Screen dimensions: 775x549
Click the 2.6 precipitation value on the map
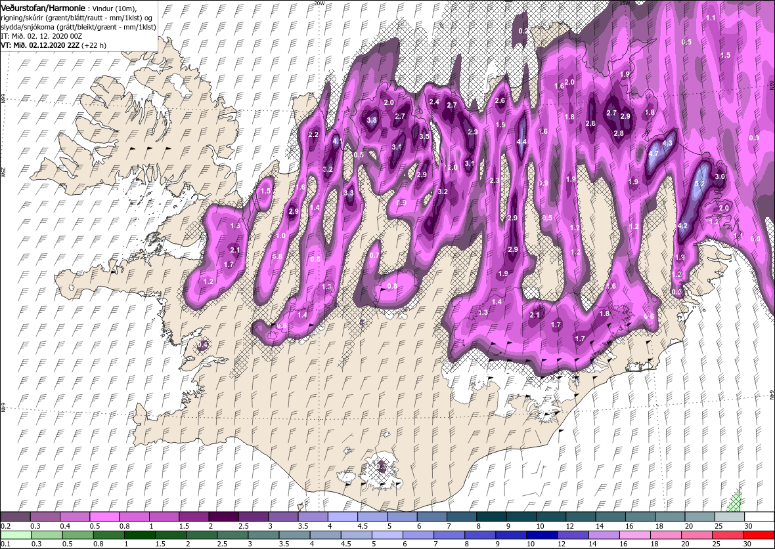tap(500, 101)
